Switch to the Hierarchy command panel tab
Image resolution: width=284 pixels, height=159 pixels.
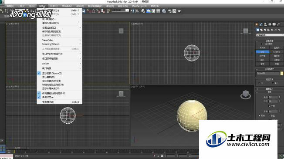click(265, 24)
